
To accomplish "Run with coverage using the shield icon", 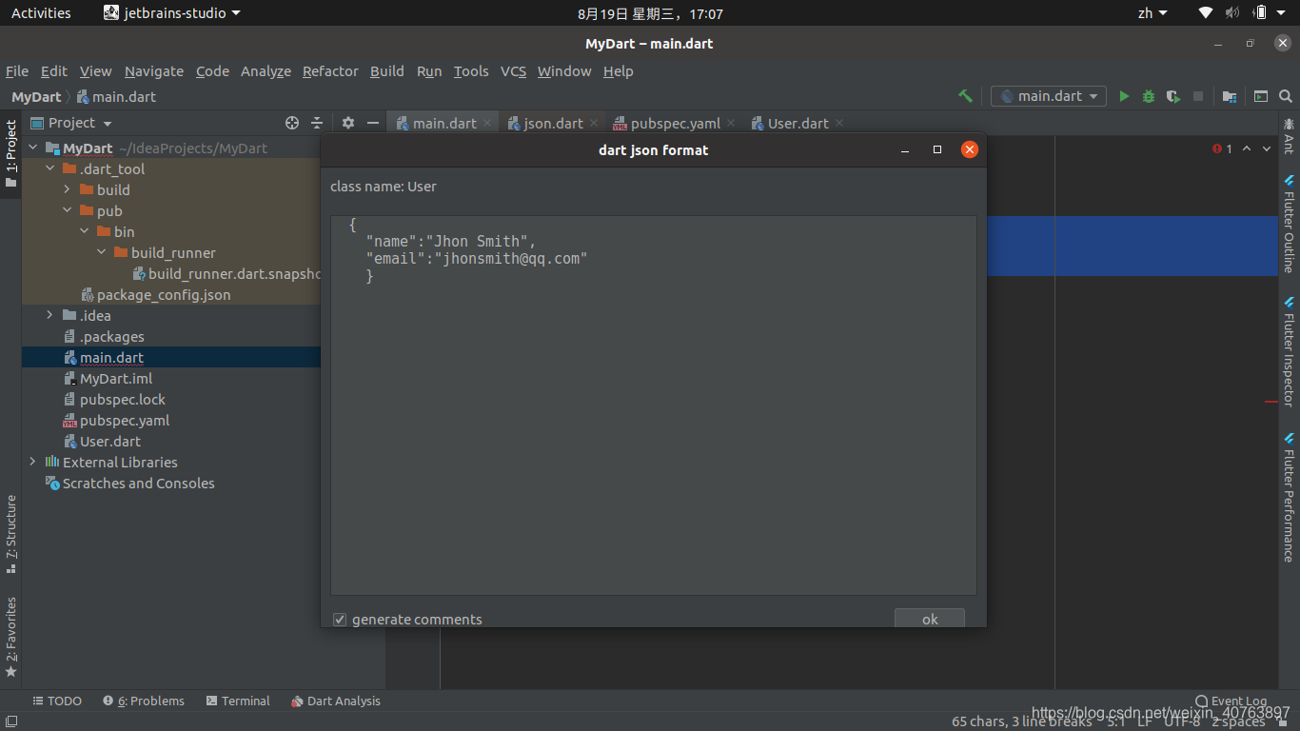I will click(1173, 96).
